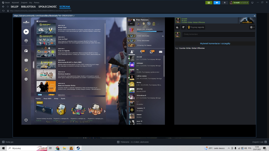Click the back navigation arrow

(3, 6)
